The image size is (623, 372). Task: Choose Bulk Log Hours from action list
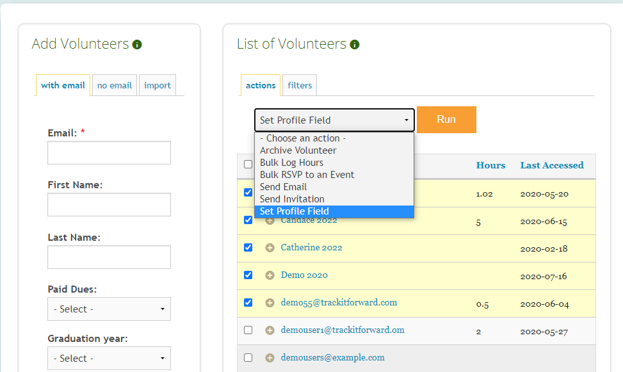pyautogui.click(x=291, y=163)
